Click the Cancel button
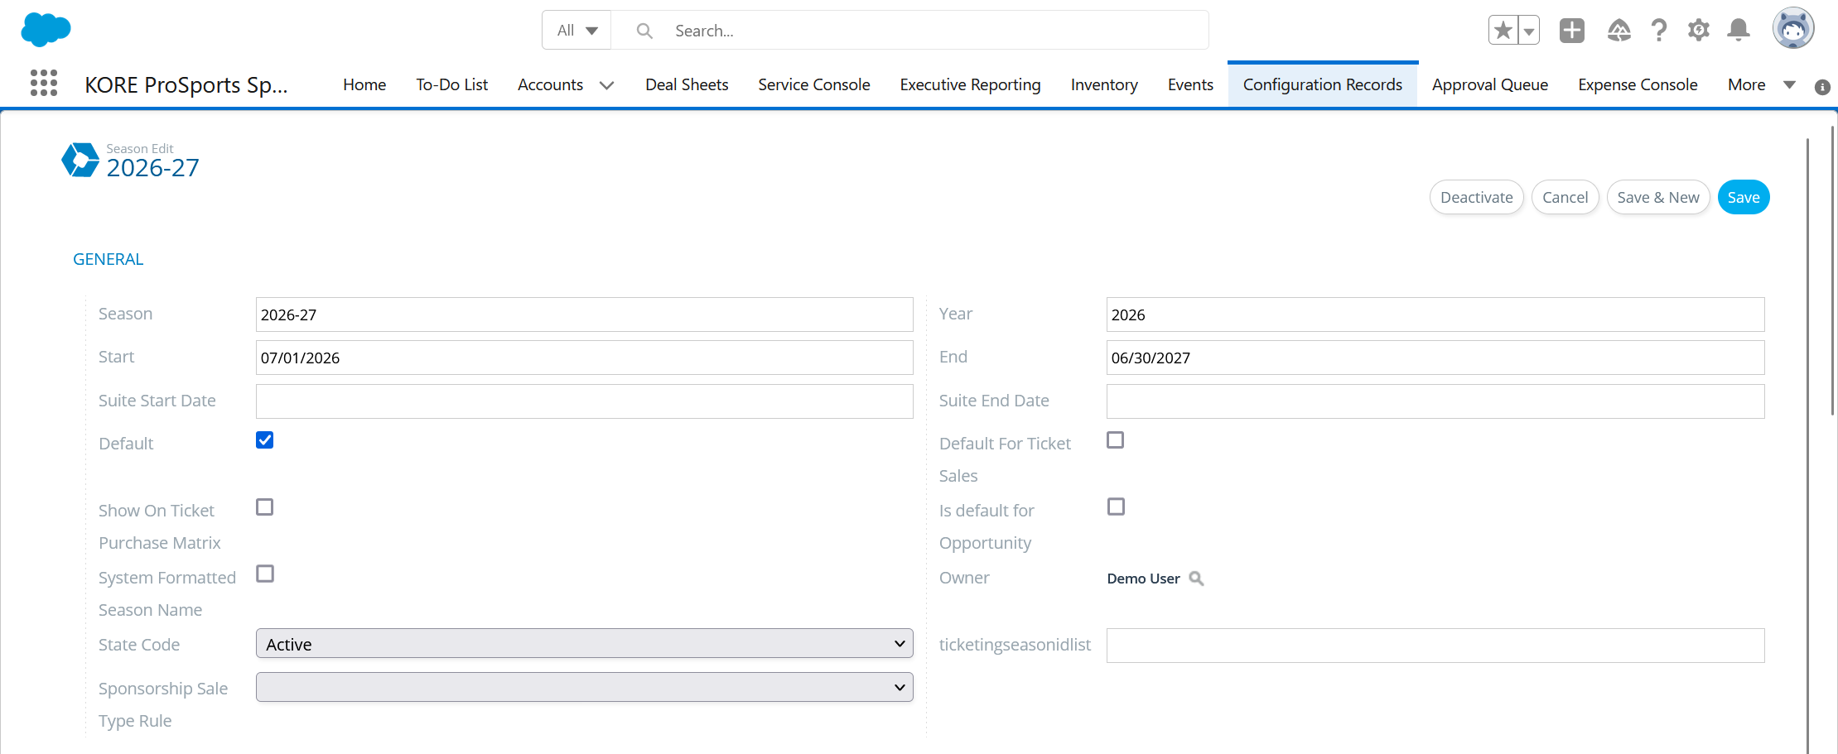Viewport: 1838px width, 754px height. 1565,197
